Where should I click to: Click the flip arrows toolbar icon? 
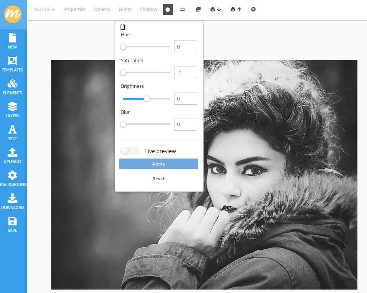click(183, 10)
